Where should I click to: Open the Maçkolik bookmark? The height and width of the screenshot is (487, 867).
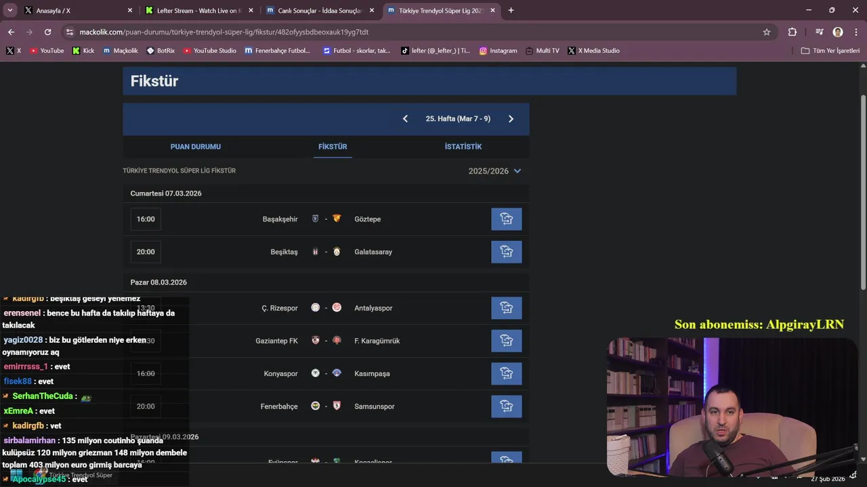(x=121, y=51)
